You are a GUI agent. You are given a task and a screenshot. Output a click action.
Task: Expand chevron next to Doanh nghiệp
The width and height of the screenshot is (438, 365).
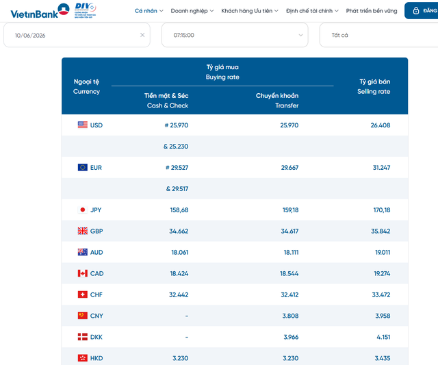tap(211, 11)
